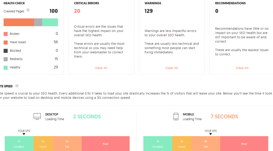This screenshot has height=151, width=273.
Task: Click the mobile Your Site marker arrow
Action: (211, 134)
